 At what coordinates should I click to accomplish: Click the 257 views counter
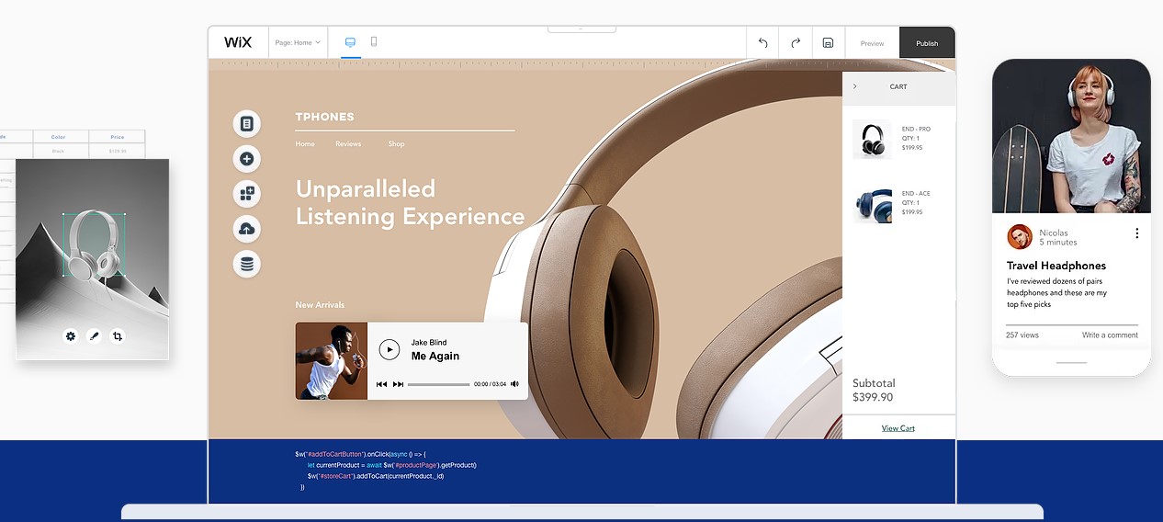click(x=1022, y=335)
